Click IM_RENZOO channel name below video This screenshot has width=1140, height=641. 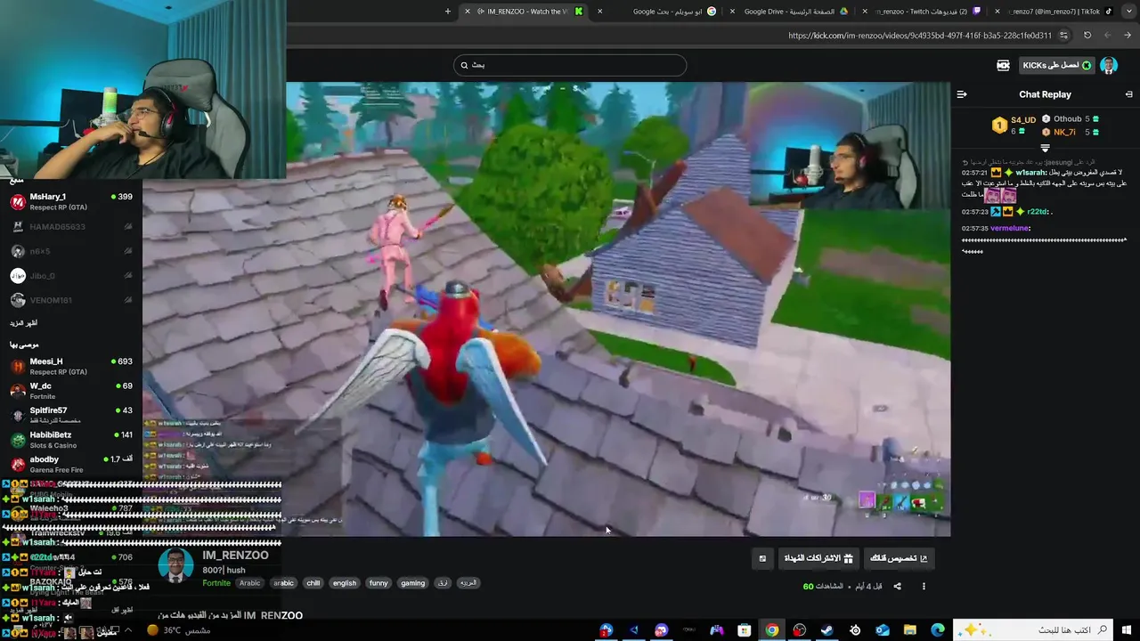tap(235, 556)
